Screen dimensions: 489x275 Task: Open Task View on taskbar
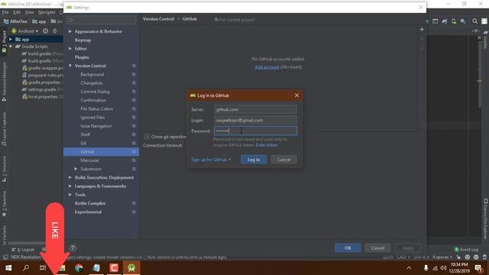(43, 268)
